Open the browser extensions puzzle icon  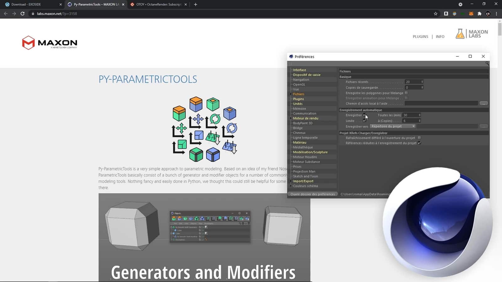click(x=480, y=13)
